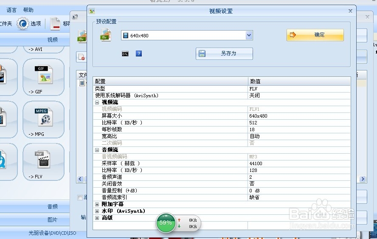Select the video 比特率 value 512
The width and height of the screenshot is (377, 239).
point(253,123)
